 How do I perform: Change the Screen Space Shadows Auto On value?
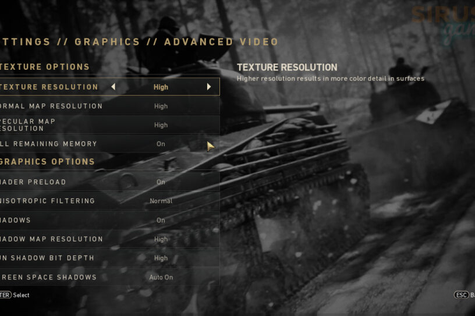click(161, 277)
